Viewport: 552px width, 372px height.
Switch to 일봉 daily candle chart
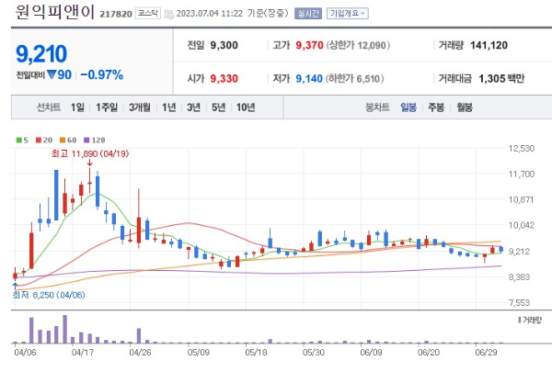point(408,107)
